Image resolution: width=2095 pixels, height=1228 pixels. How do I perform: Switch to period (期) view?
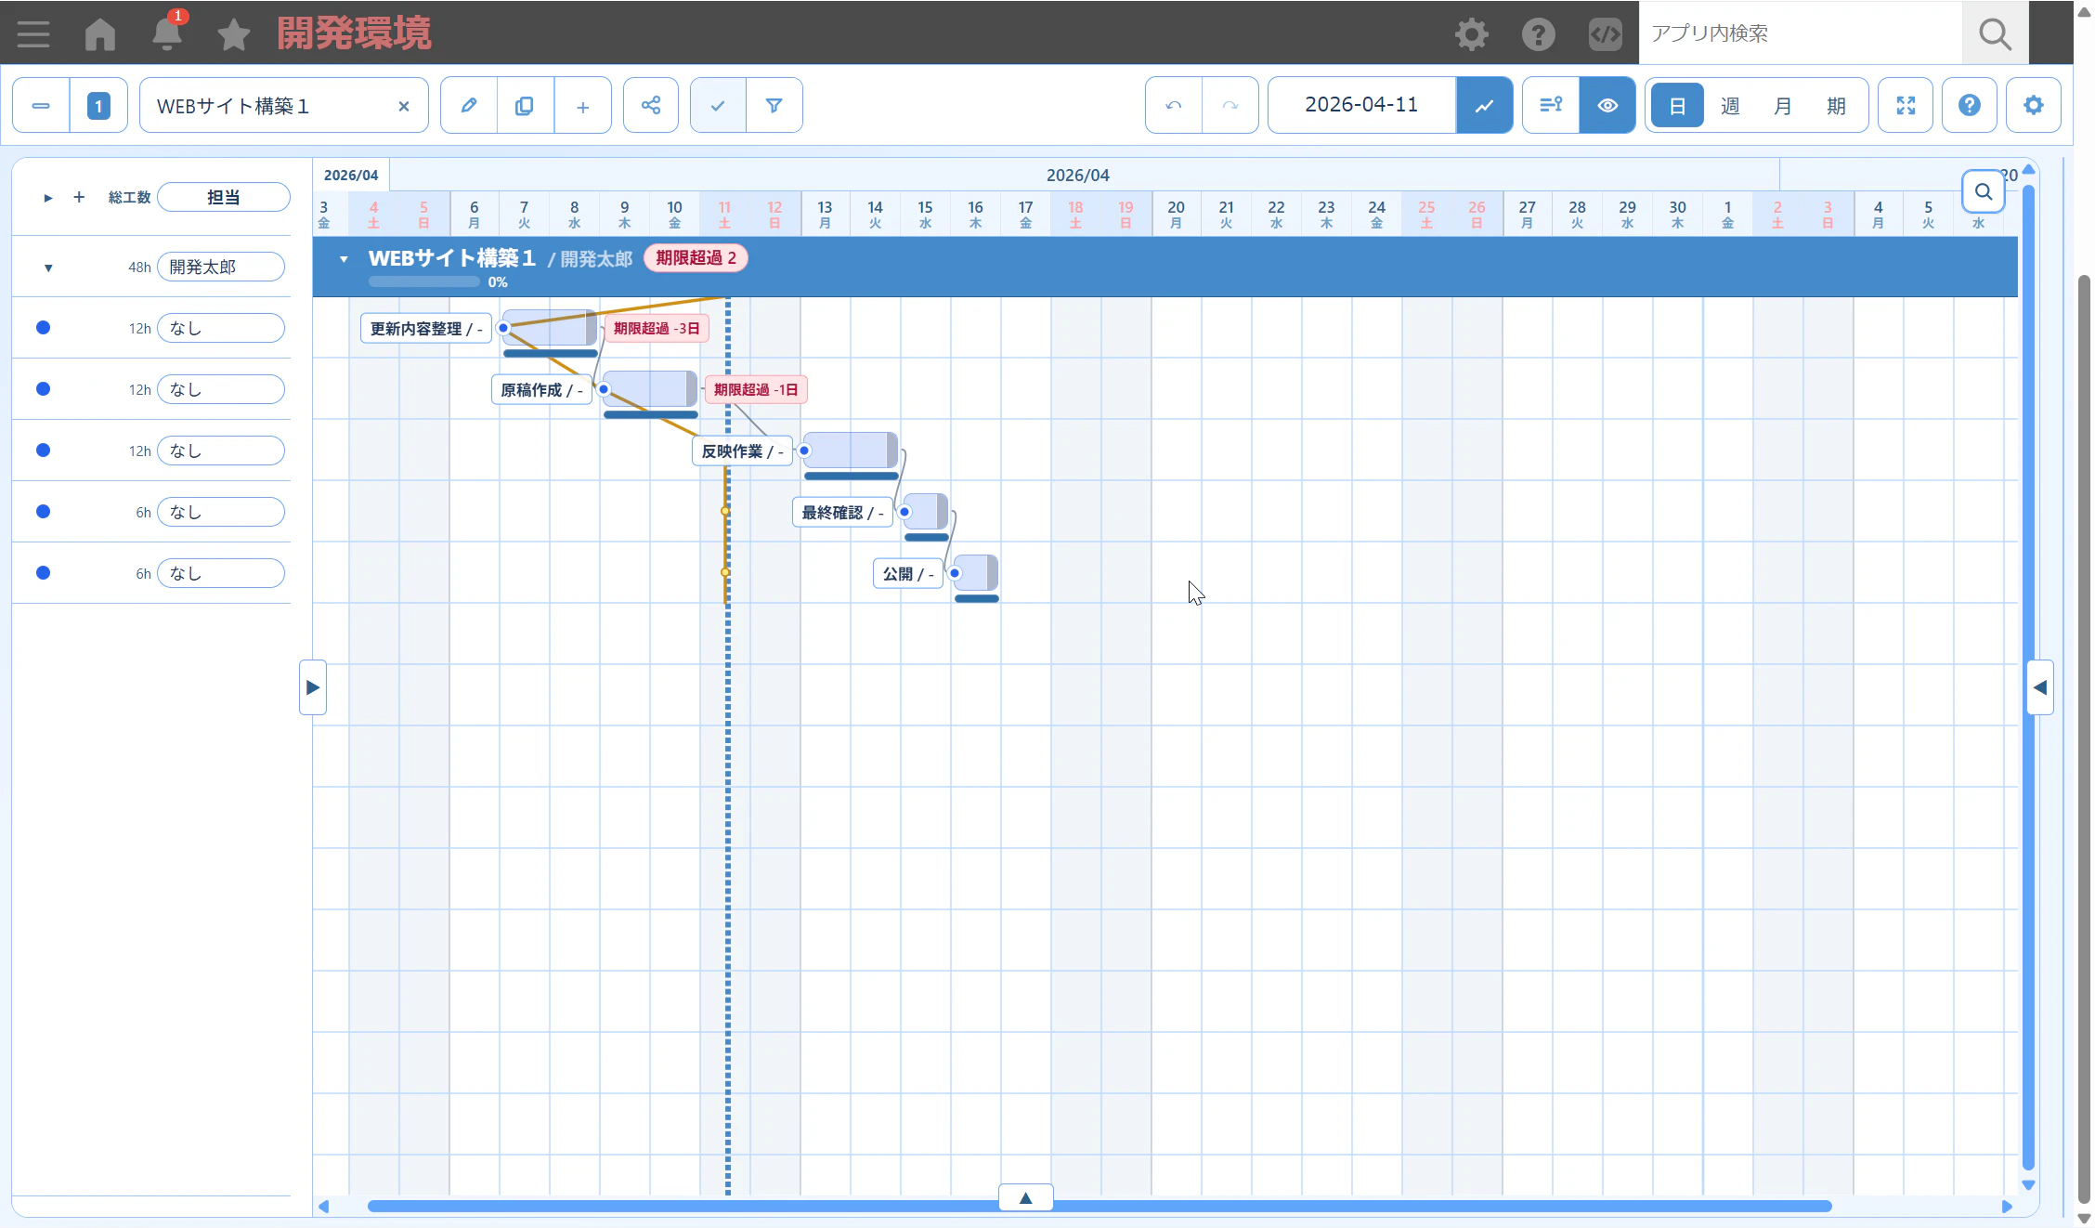1836,106
